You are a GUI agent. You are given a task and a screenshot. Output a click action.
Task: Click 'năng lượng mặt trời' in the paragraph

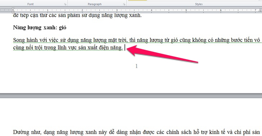pos(104,40)
